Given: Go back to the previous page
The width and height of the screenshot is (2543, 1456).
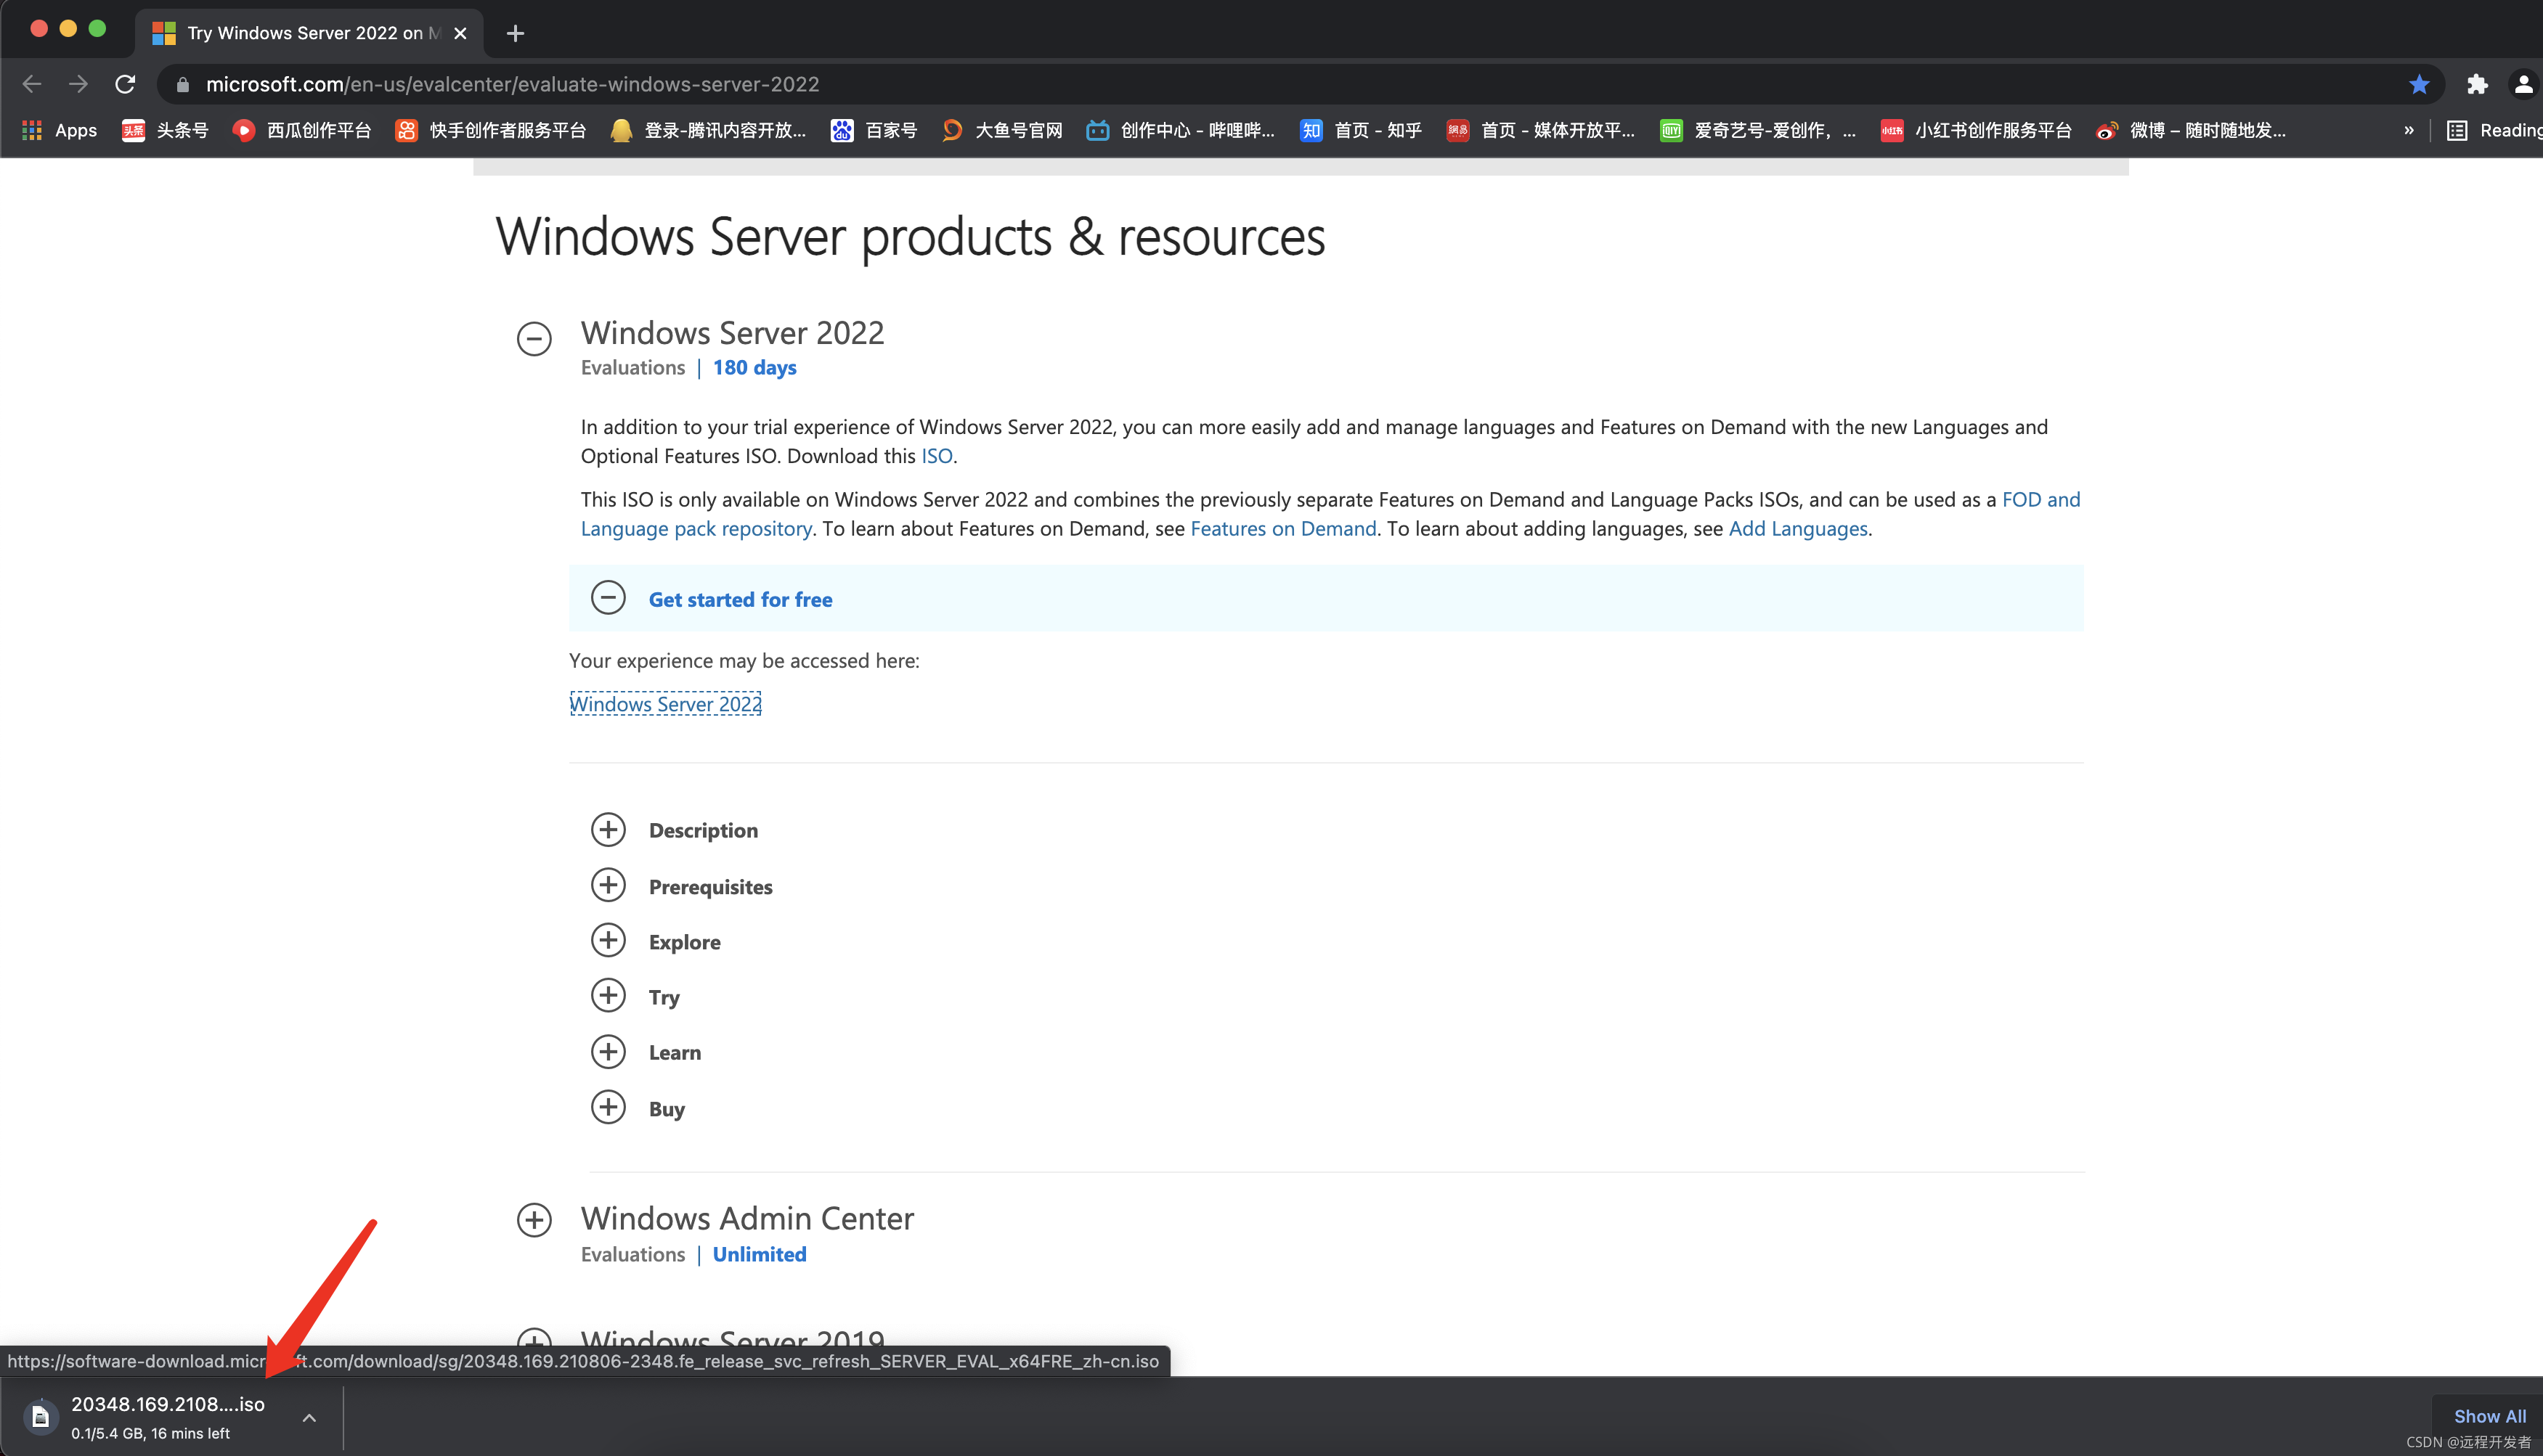Looking at the screenshot, I should (x=32, y=84).
